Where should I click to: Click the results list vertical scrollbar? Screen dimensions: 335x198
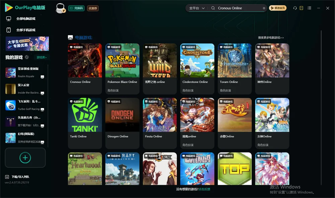tap(321, 108)
